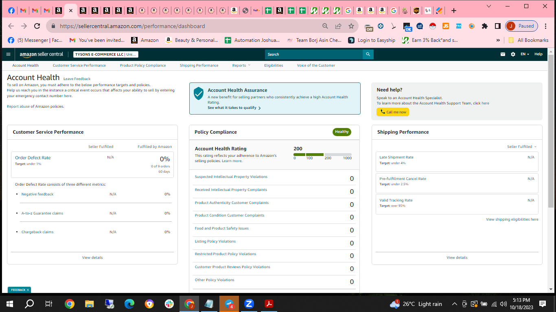Open a new browser tab with plus

pos(454,11)
